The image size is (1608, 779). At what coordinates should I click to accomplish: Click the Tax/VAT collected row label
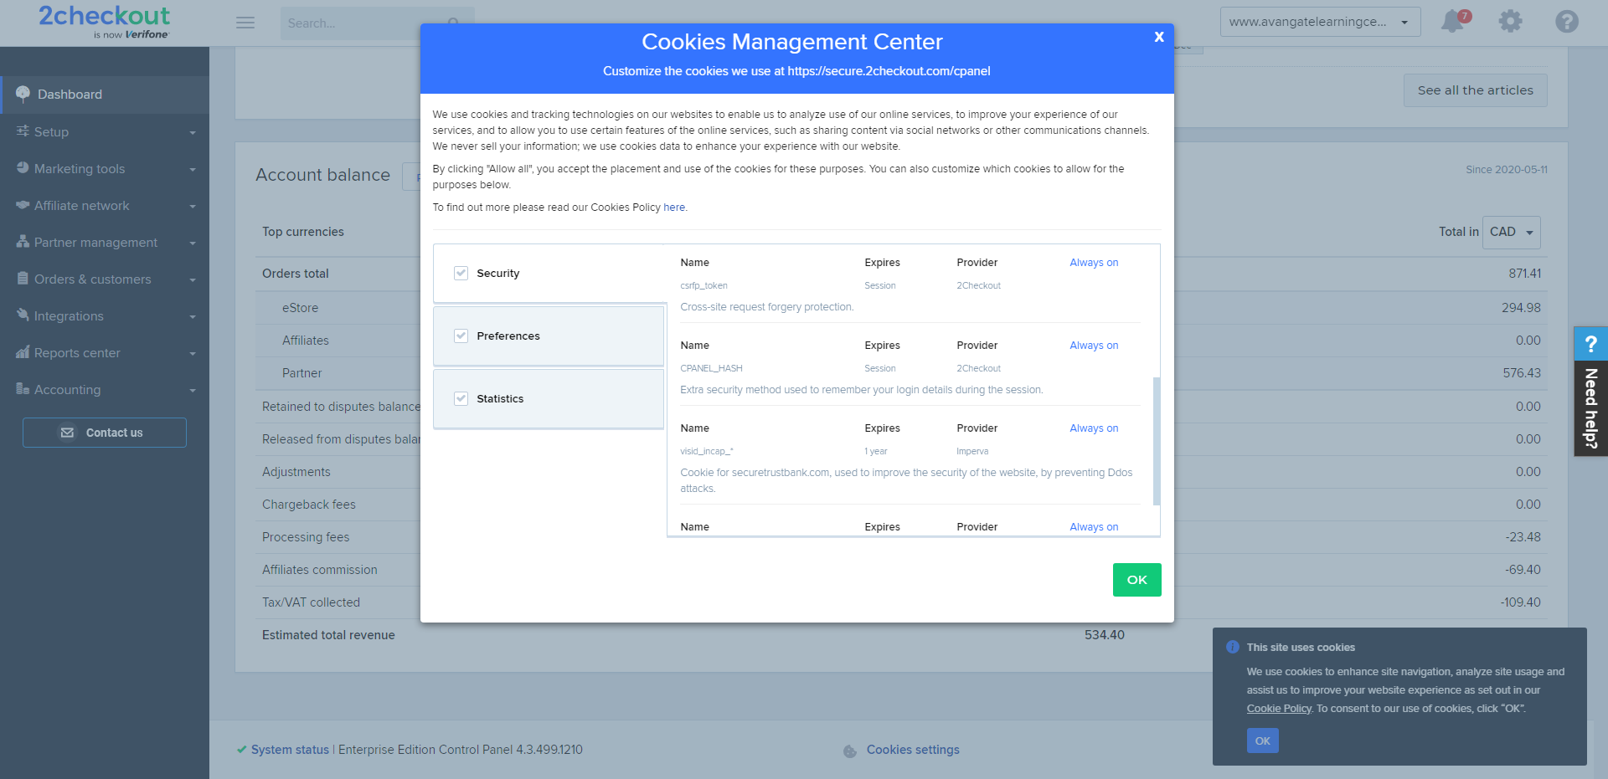point(311,602)
